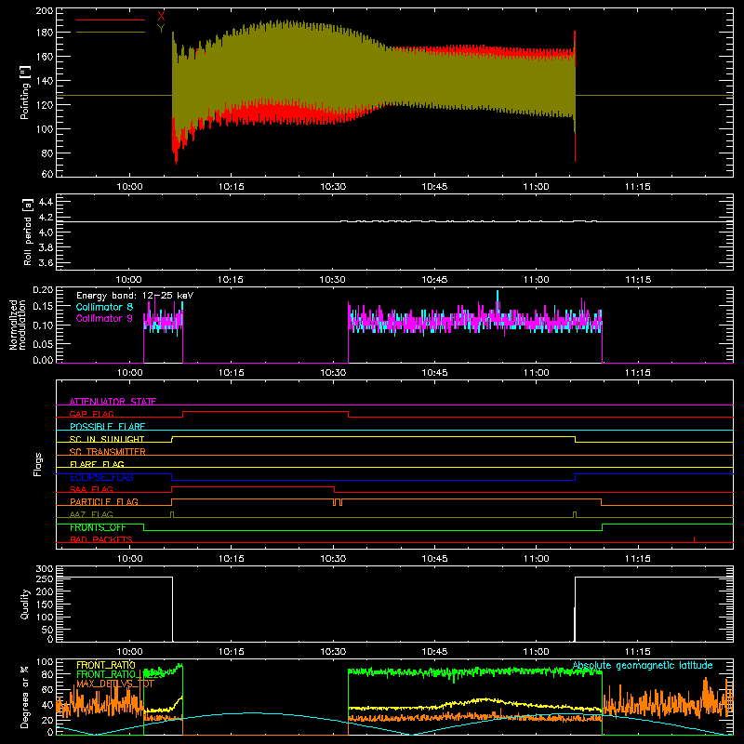Click the AAZ_FLAG label

tap(91, 514)
